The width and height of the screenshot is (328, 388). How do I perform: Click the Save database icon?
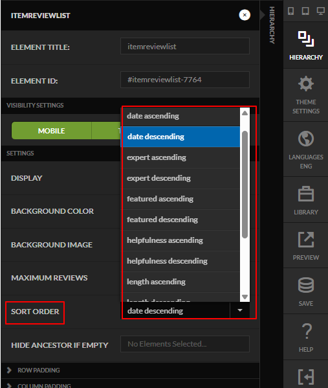(x=306, y=285)
